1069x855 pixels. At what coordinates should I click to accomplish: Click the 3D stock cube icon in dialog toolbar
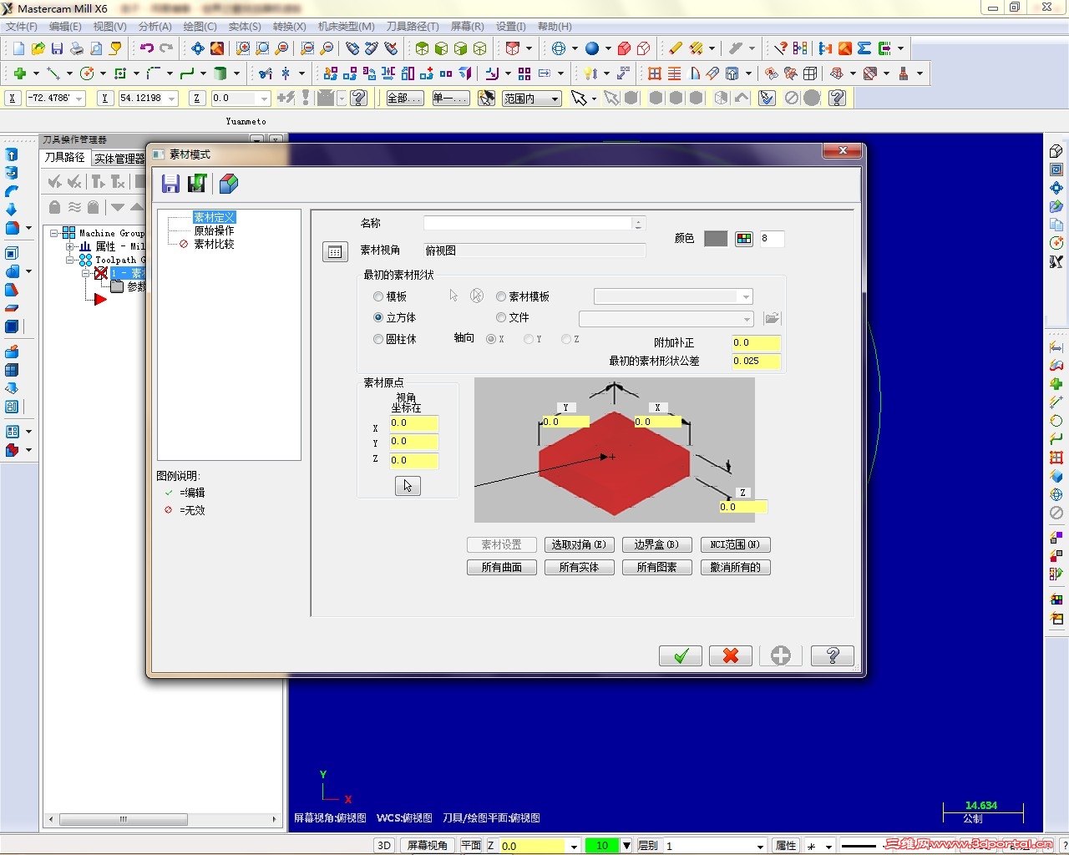[x=228, y=184]
